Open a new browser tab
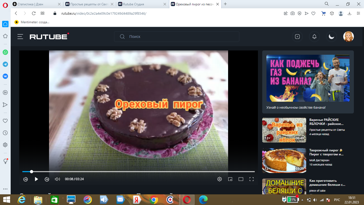 [x=225, y=4]
